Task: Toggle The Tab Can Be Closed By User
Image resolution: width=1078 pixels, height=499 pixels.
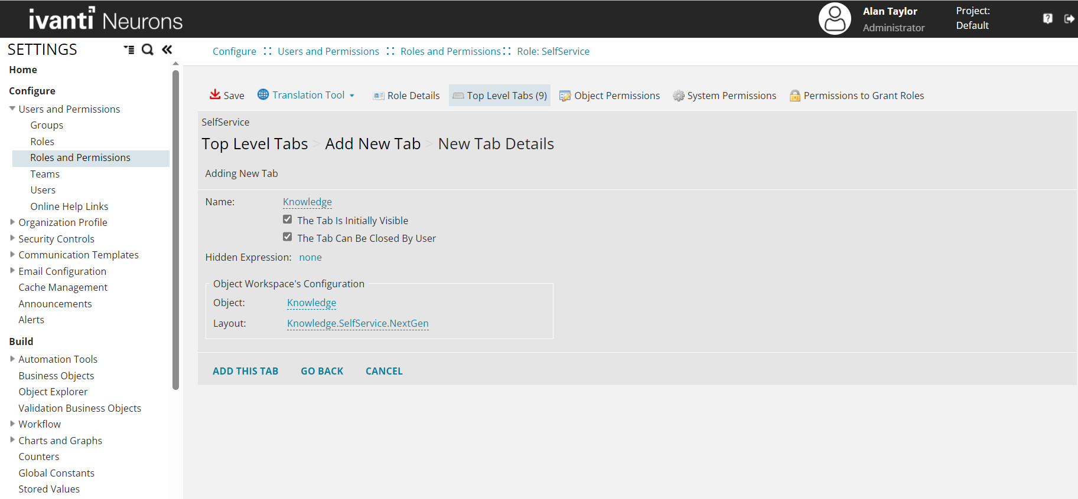Action: [288, 237]
